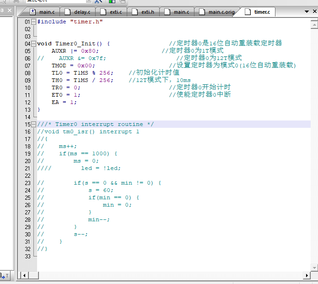The height and width of the screenshot is (284, 318).
Task: Click the TH0 = T1MS / 256; line
Action: click(x=82, y=80)
